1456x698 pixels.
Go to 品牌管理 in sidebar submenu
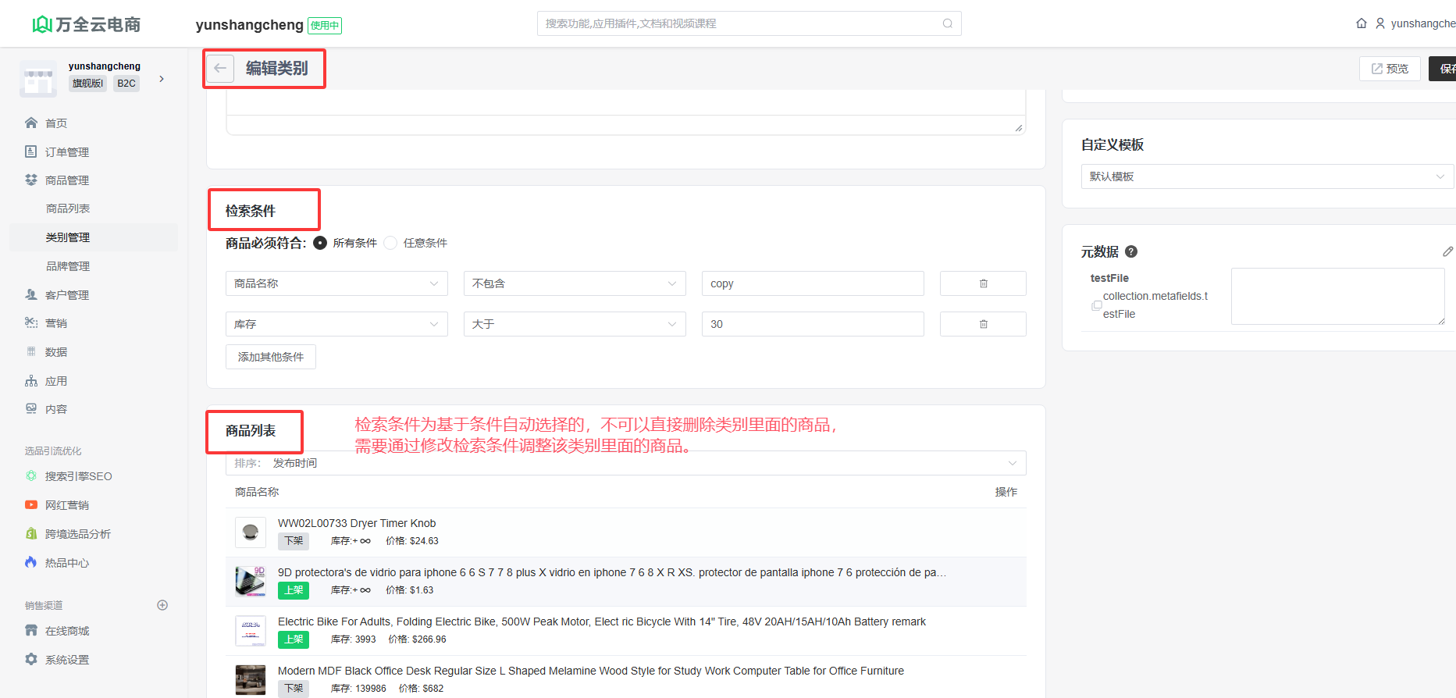point(68,266)
